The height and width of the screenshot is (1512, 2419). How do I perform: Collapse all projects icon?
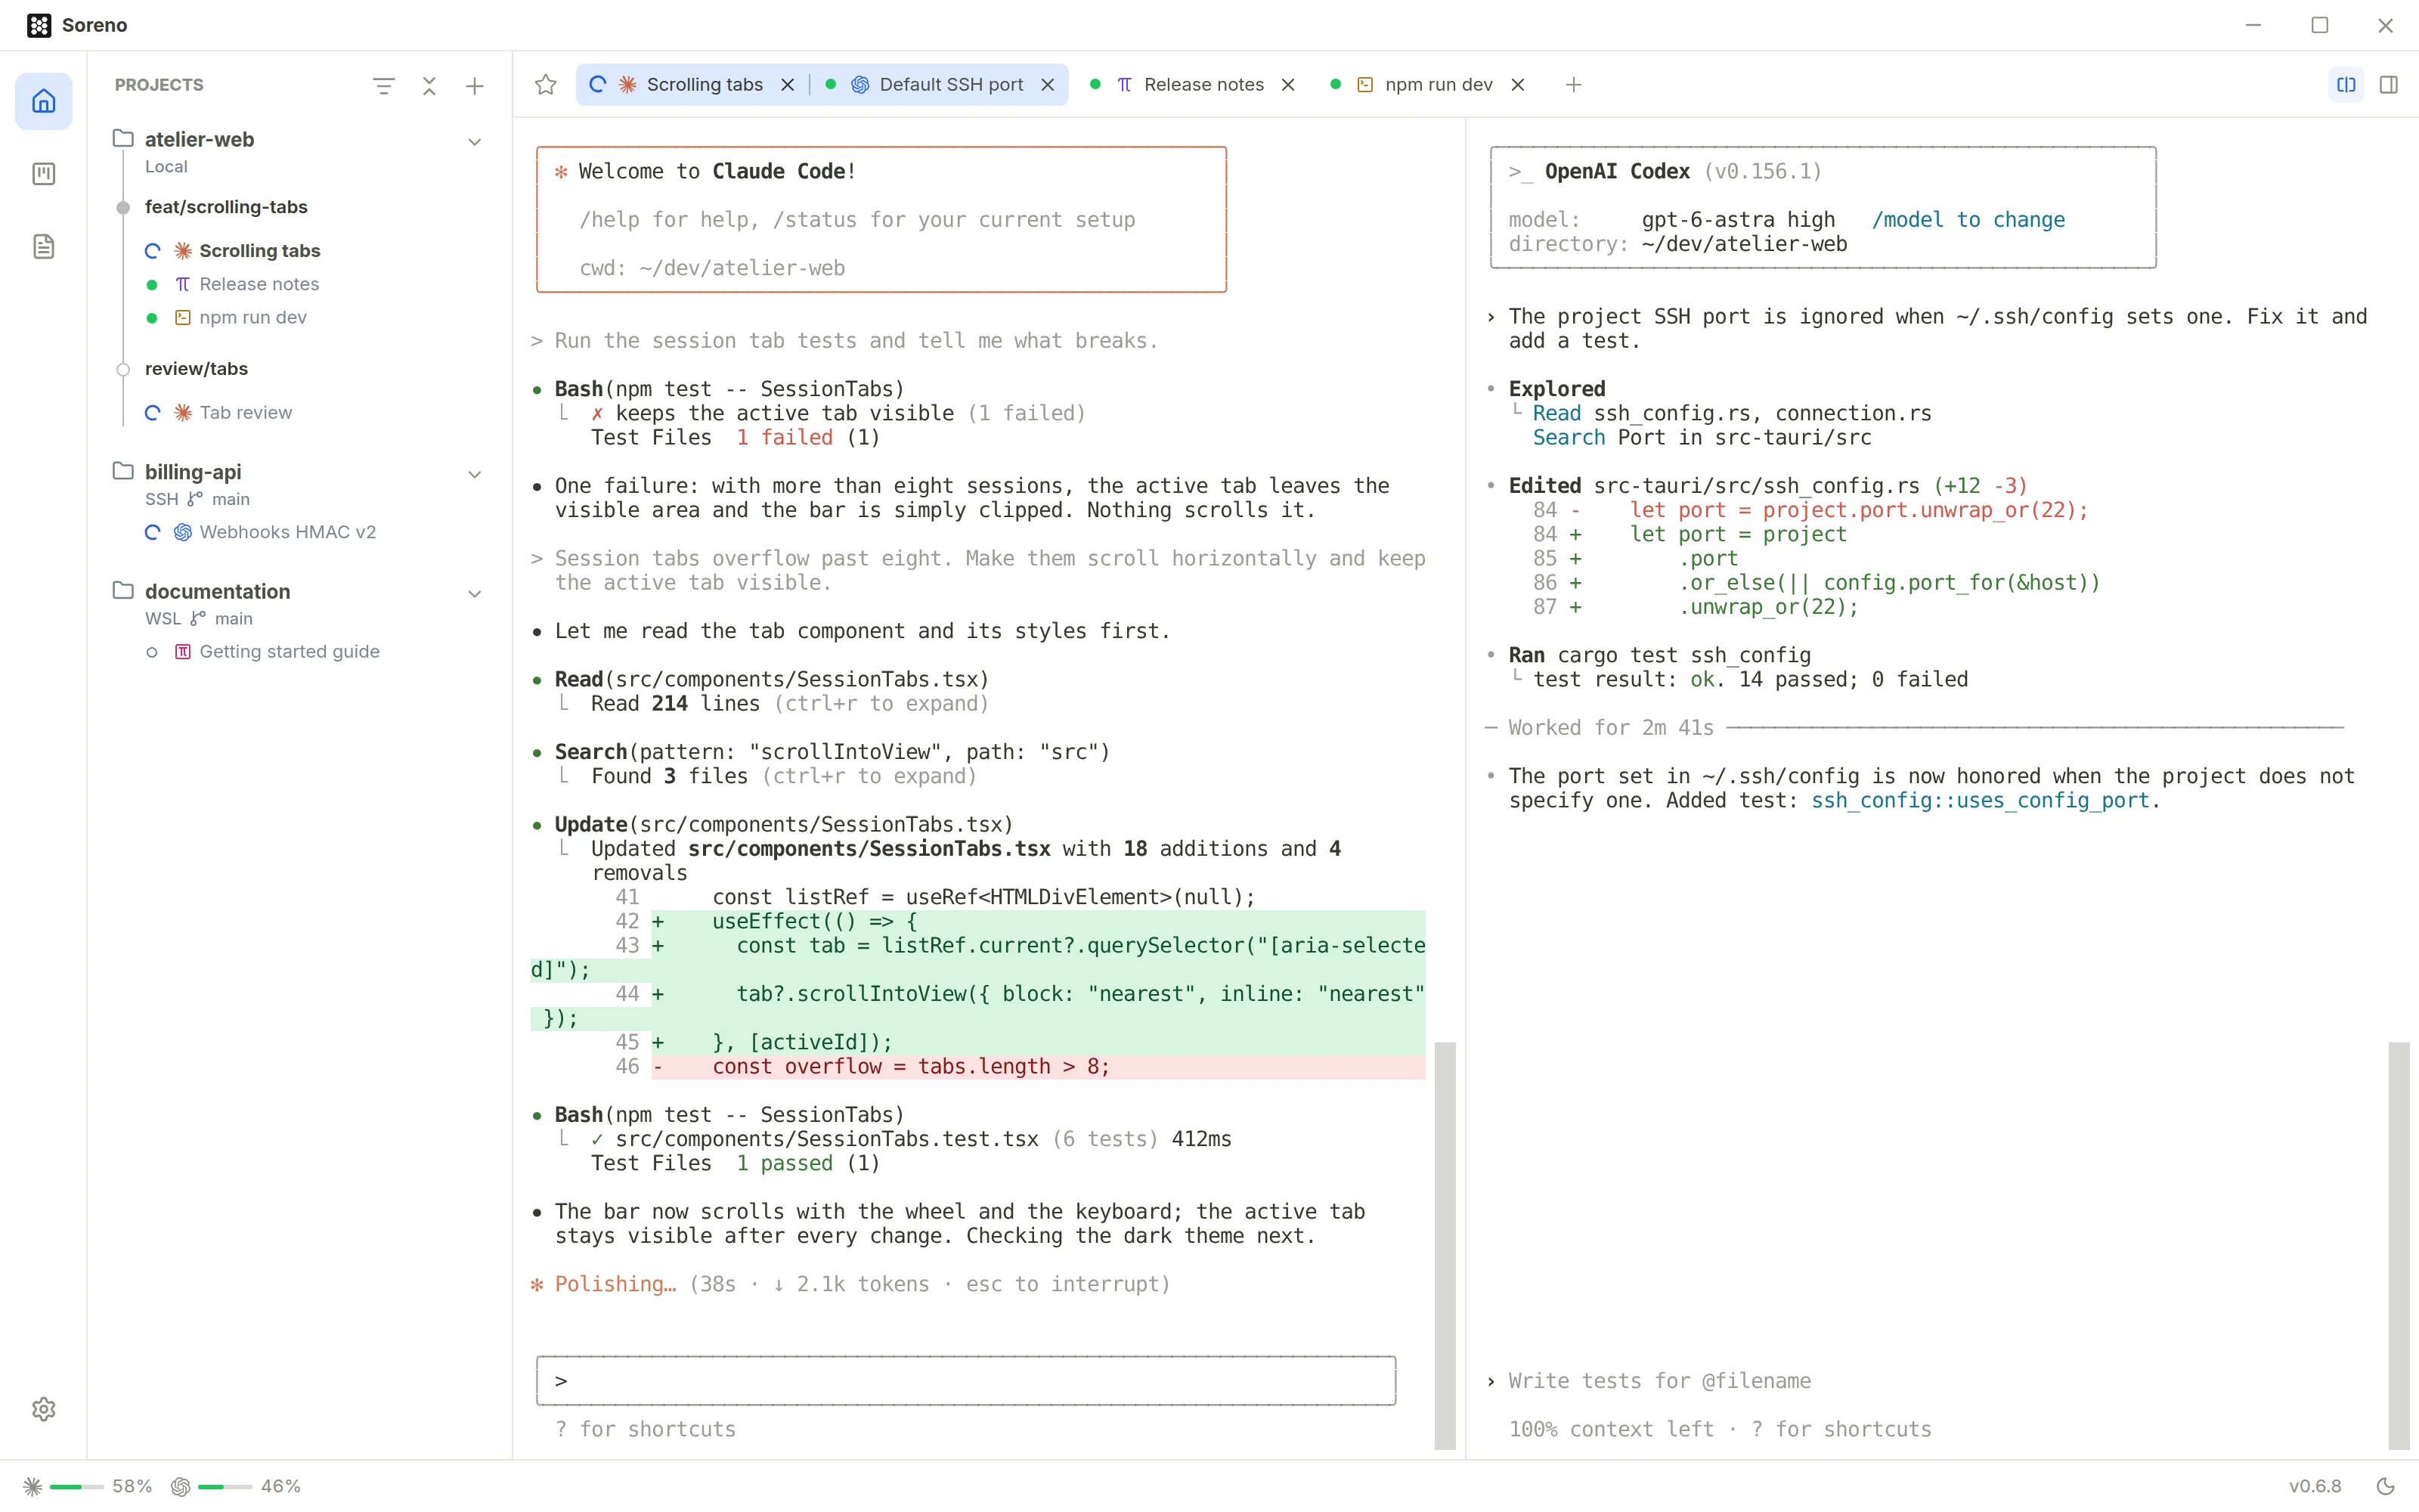[430, 86]
